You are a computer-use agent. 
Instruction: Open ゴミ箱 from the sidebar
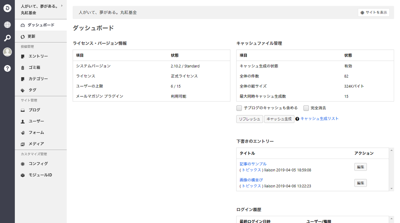click(x=34, y=68)
